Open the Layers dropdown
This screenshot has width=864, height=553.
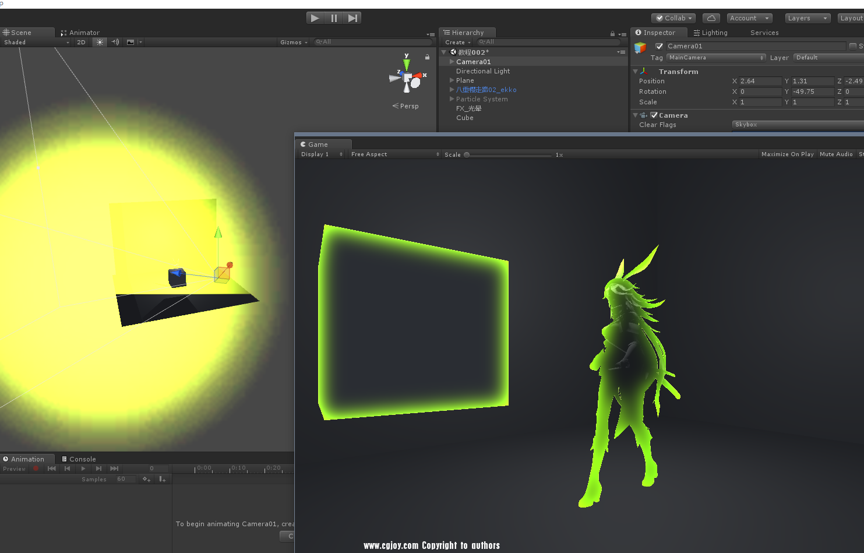point(807,18)
